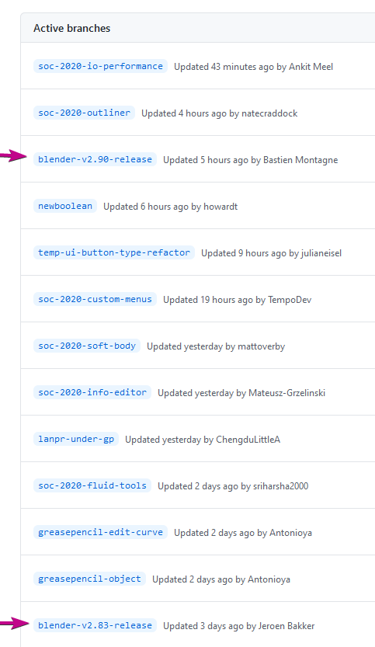Click 'Updated 4 hours ago by natecraddock'
The height and width of the screenshot is (647, 375).
tap(220, 113)
